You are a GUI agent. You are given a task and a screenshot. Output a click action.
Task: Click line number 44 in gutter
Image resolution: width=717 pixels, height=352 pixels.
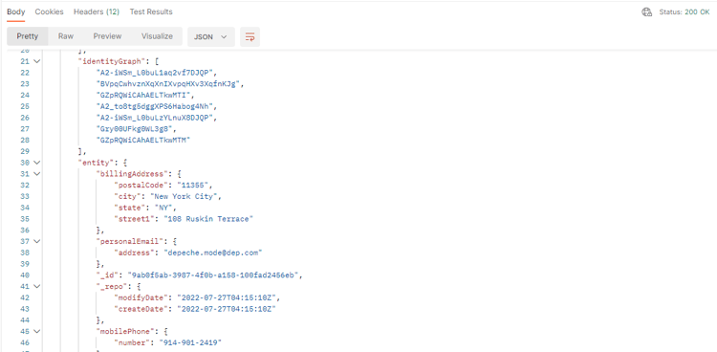pos(25,320)
